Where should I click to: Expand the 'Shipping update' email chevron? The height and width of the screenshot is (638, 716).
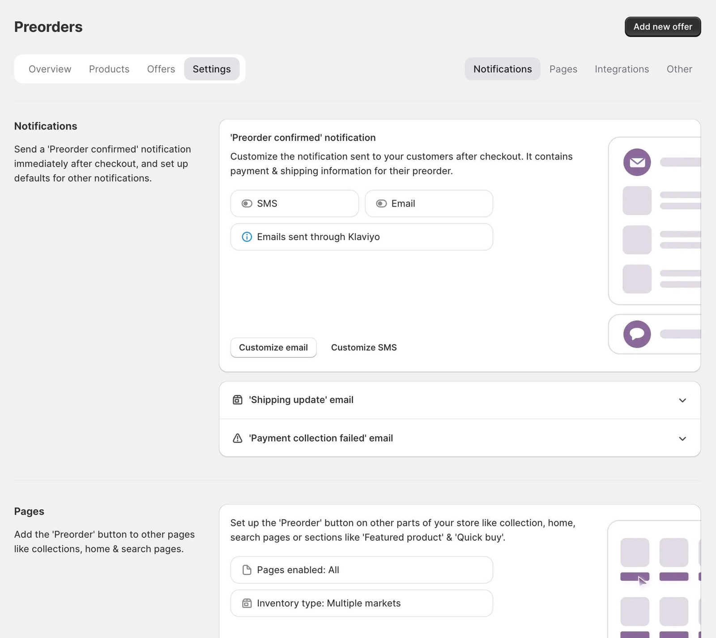682,400
